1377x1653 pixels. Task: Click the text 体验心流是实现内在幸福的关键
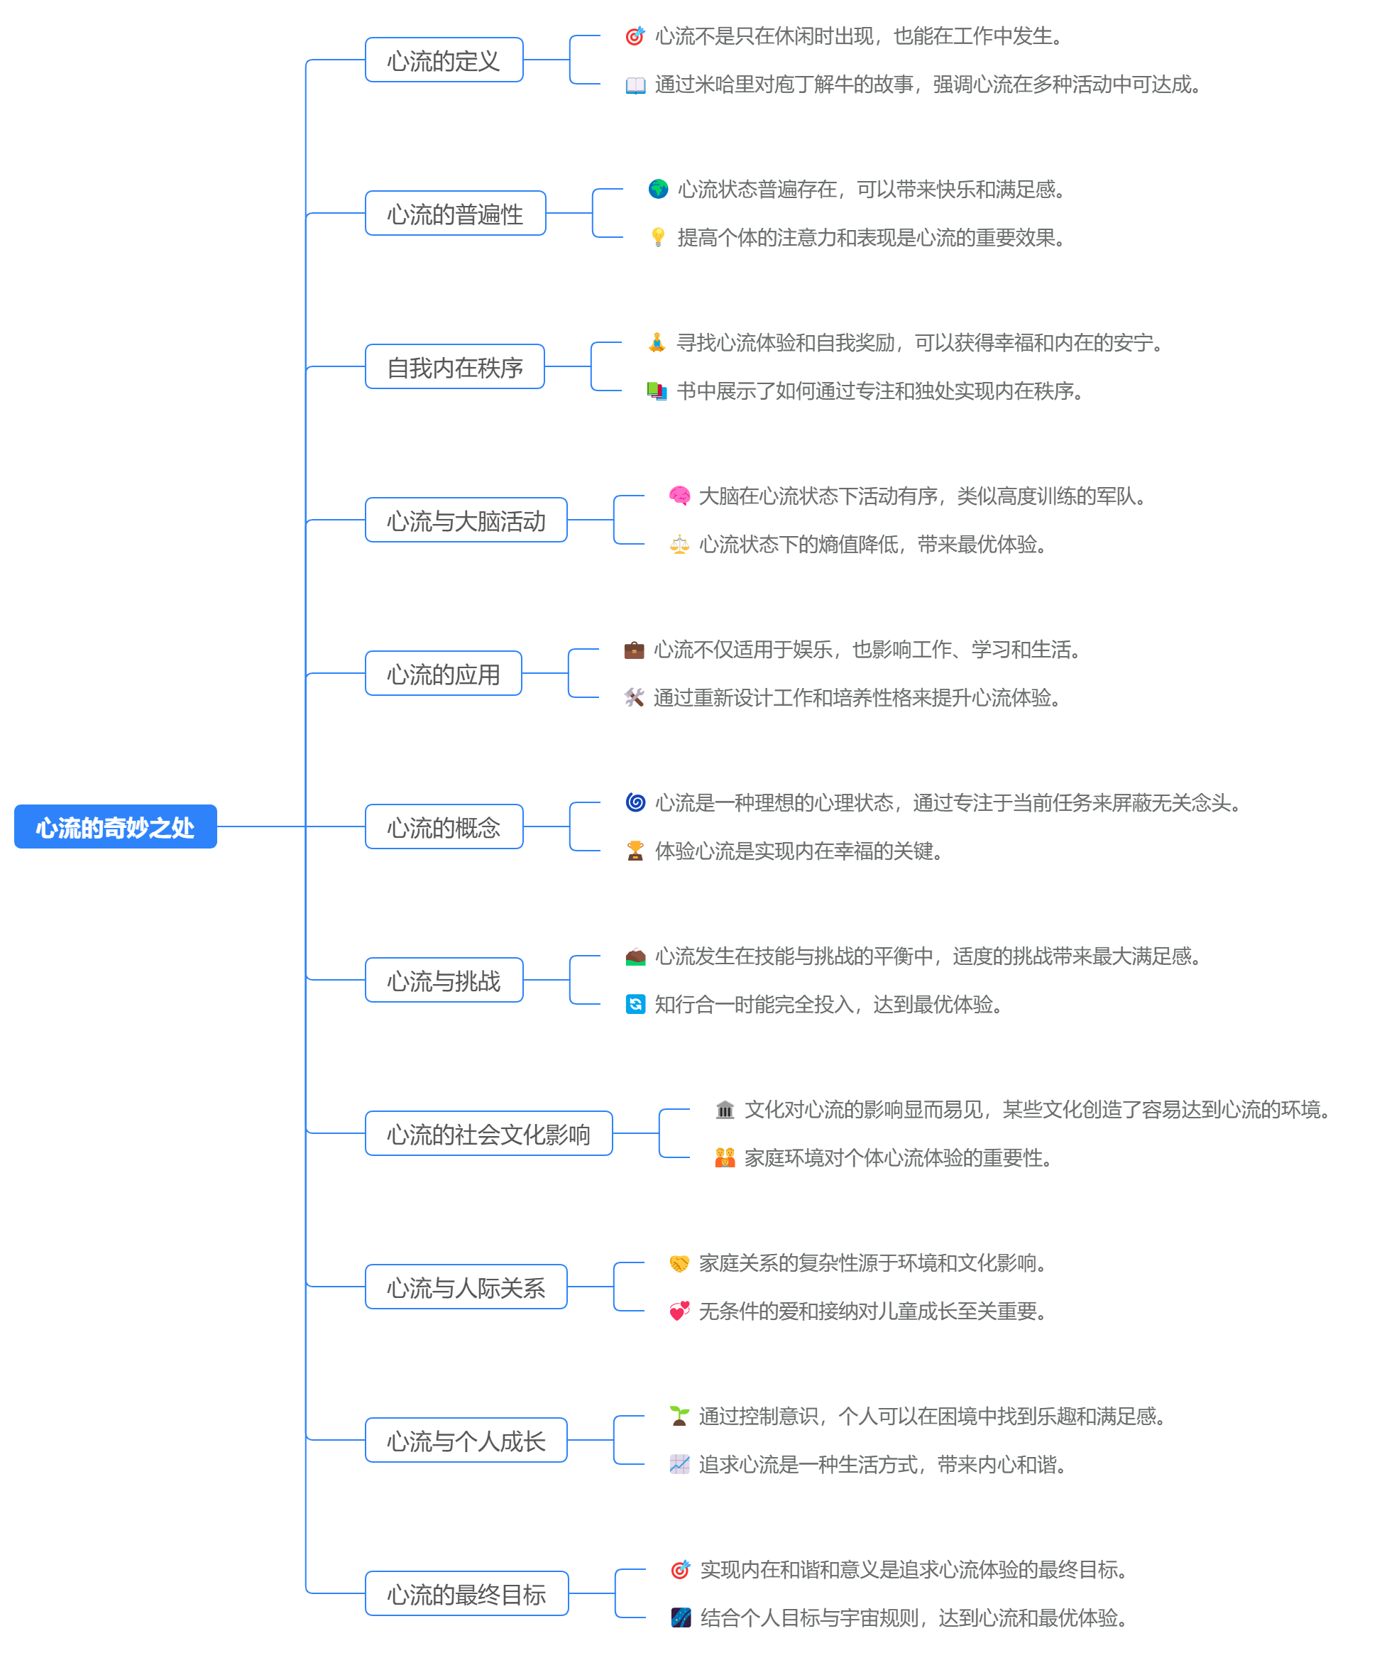pyautogui.click(x=799, y=851)
